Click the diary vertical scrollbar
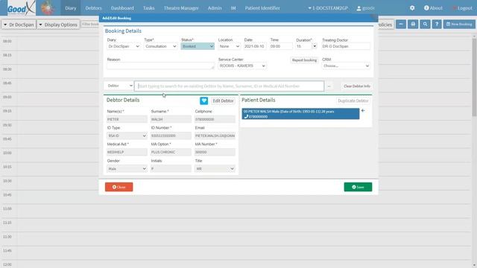This screenshot has width=477, height=268. (474, 77)
